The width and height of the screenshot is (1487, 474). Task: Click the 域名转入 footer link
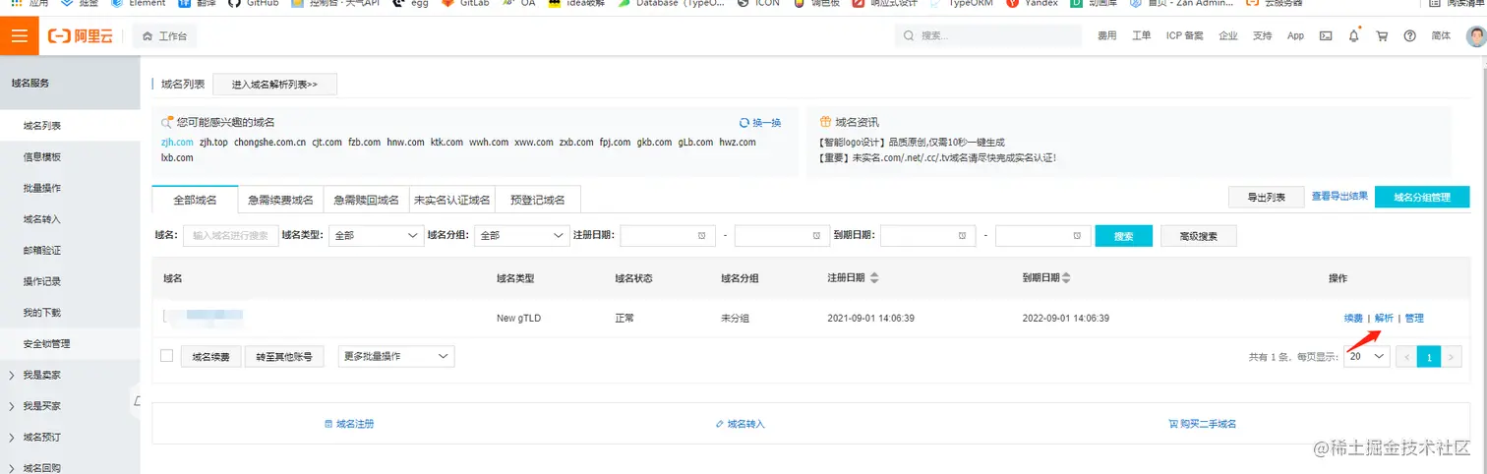(x=740, y=424)
